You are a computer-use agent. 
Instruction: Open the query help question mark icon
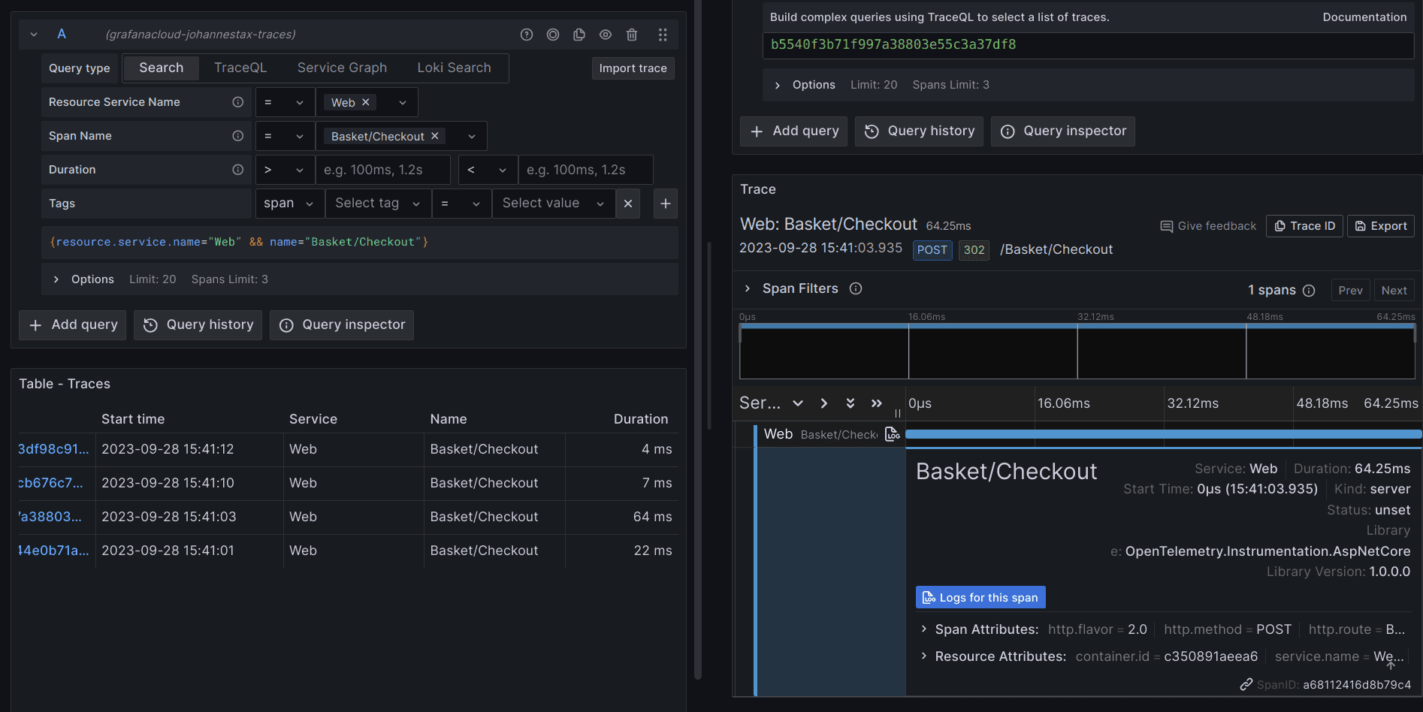(x=526, y=34)
